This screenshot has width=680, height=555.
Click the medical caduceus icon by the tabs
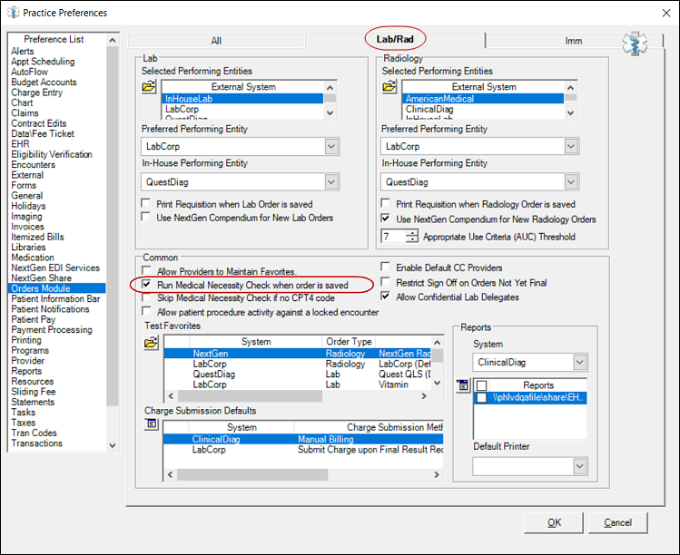(x=635, y=44)
